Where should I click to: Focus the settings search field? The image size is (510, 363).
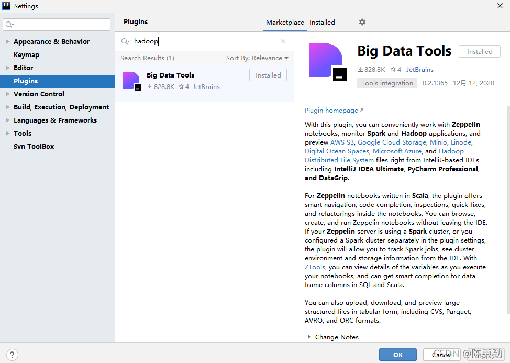click(57, 25)
